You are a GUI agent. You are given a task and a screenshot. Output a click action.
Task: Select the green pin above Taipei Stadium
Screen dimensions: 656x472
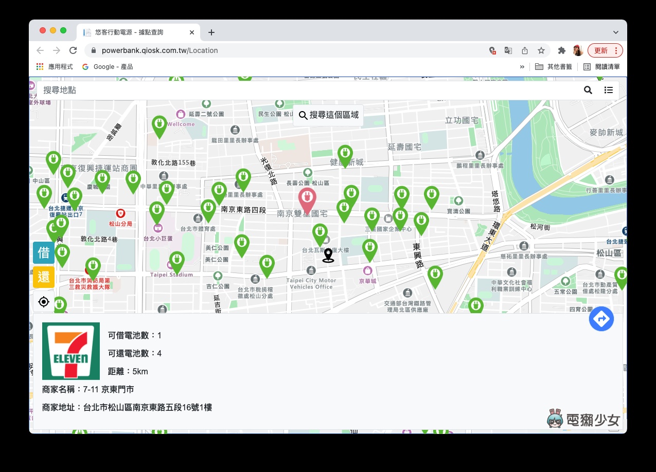click(177, 262)
